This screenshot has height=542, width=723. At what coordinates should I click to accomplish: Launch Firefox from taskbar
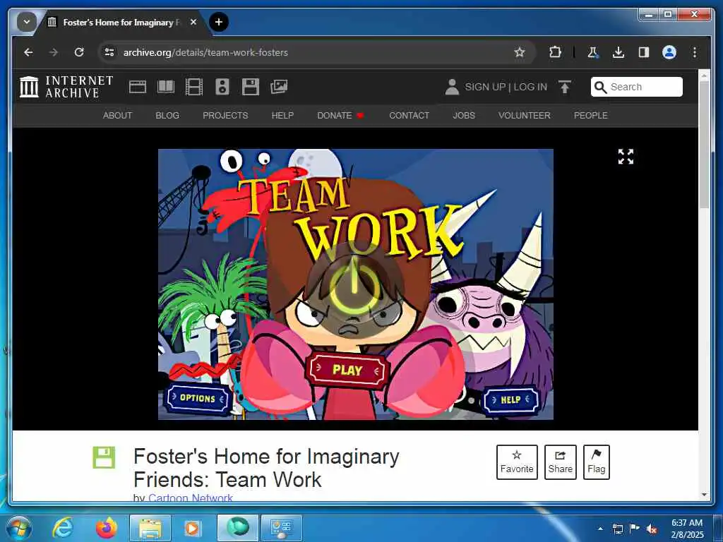(x=106, y=528)
